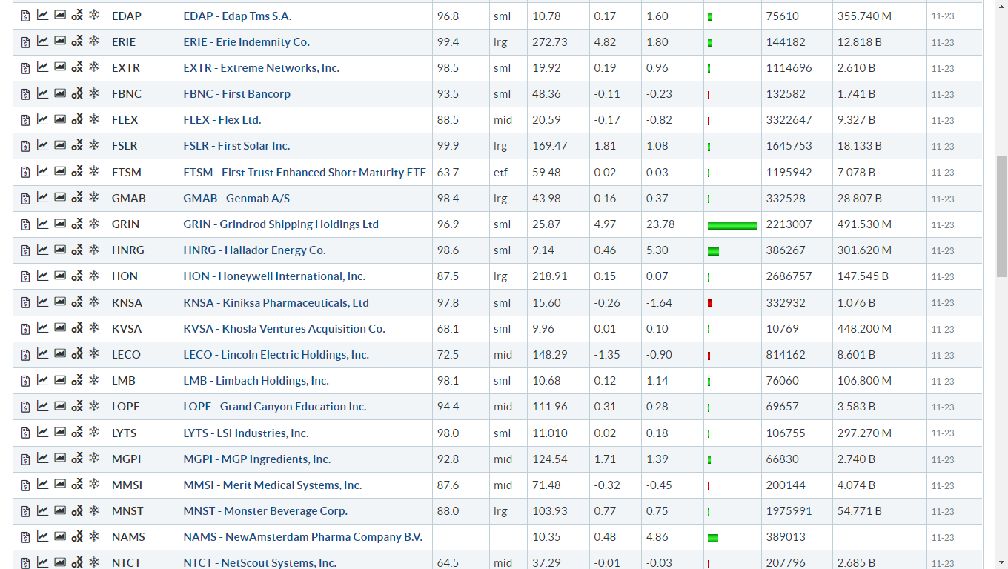View the line chart icon for FTSM

coord(42,172)
